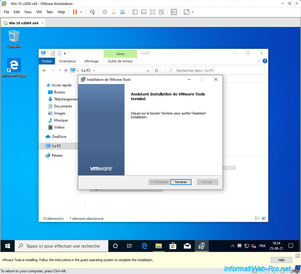
Task: Toggle the VMware library sidebar icon
Action: click(x=135, y=12)
